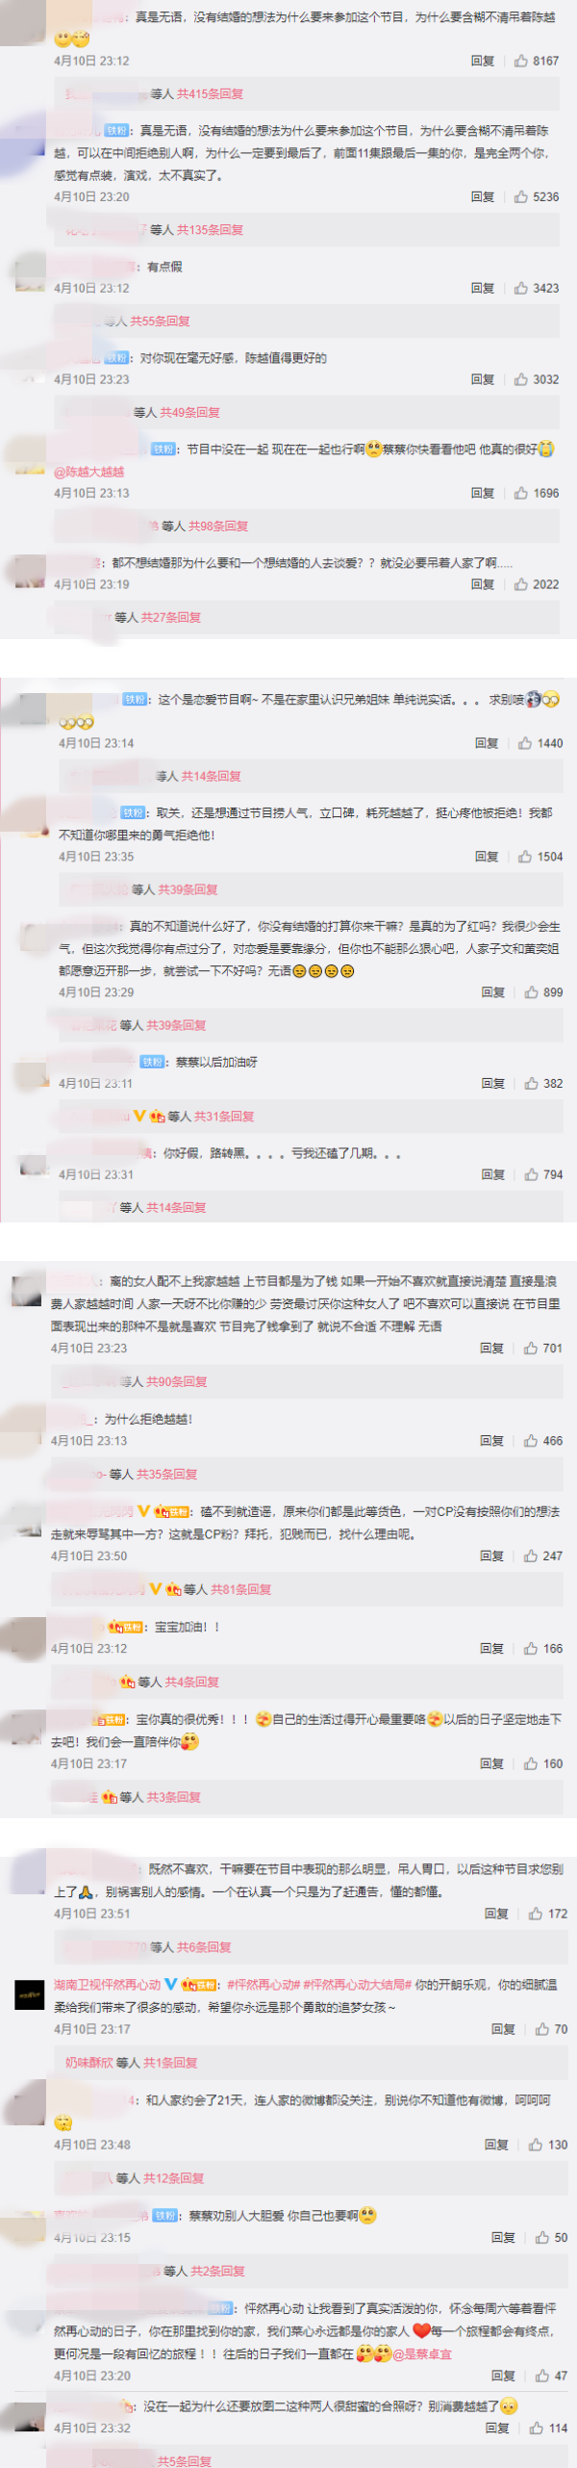The image size is (577, 2468).
Task: Toggle like on comment with 466 likes
Action: (x=530, y=1441)
